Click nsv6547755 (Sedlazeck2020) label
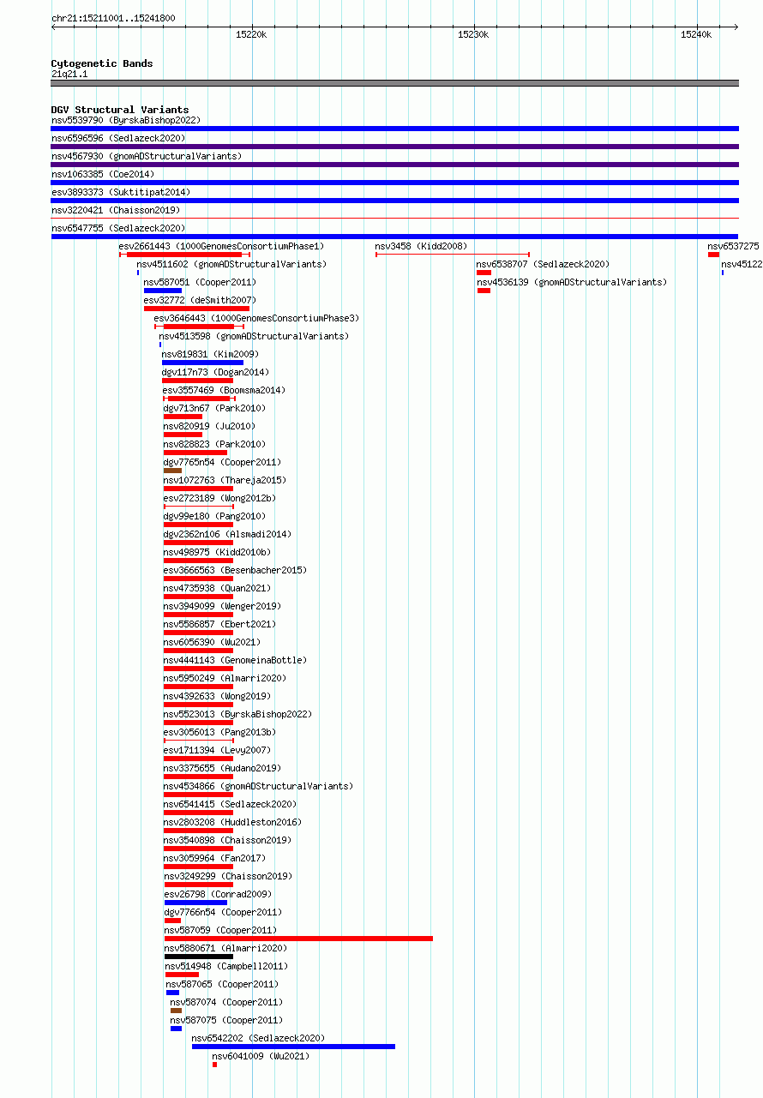 118,228
